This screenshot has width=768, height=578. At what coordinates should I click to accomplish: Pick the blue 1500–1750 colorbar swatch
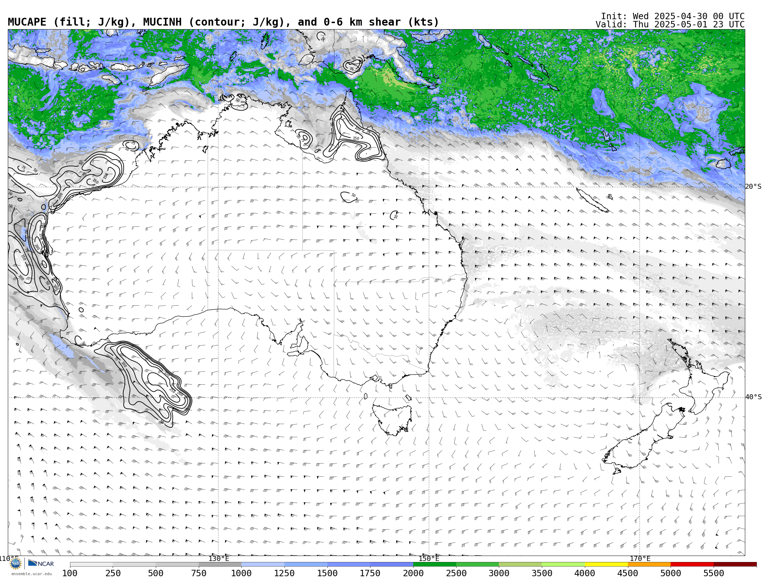click(349, 564)
